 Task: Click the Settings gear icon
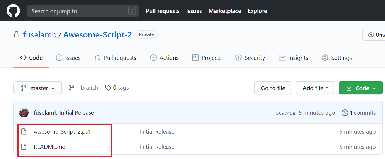click(325, 58)
